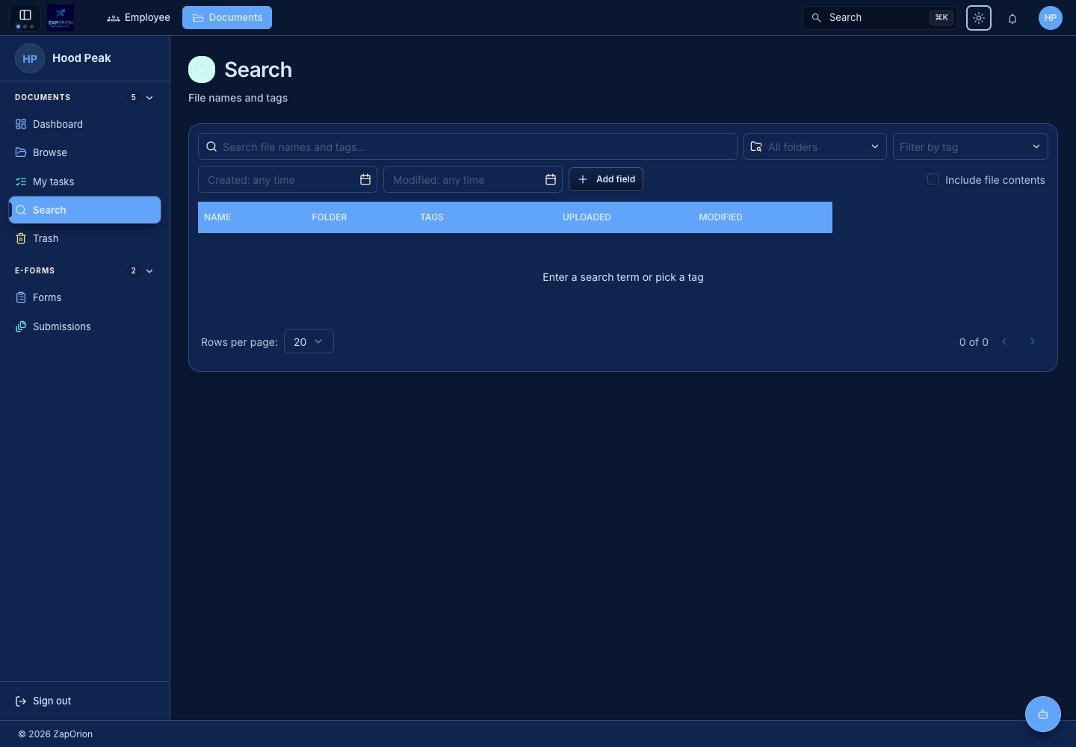Image resolution: width=1076 pixels, height=747 pixels.
Task: Open Submissions page
Action: (84, 326)
